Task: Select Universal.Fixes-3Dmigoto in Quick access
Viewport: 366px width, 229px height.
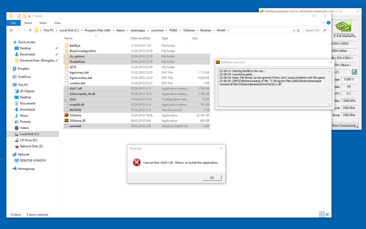Action: click(x=37, y=61)
